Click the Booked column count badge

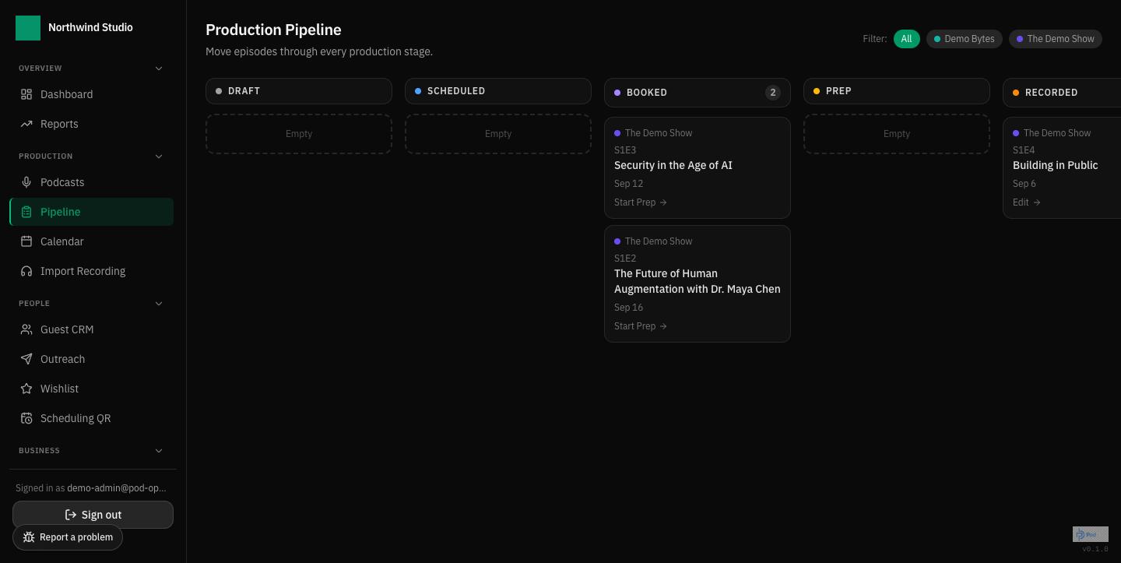(773, 93)
